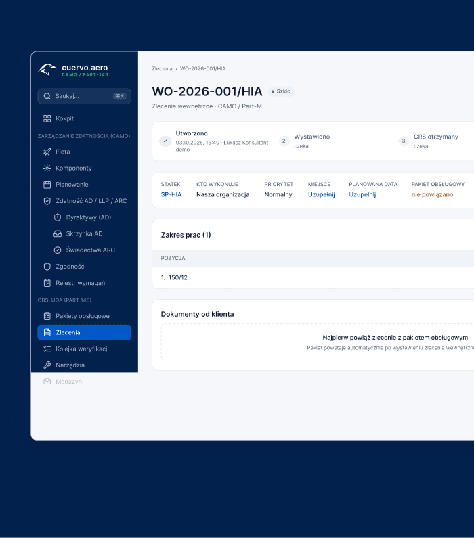The width and height of the screenshot is (474, 538).
Task: Click the Planowanie calendar icon
Action: pos(47,185)
